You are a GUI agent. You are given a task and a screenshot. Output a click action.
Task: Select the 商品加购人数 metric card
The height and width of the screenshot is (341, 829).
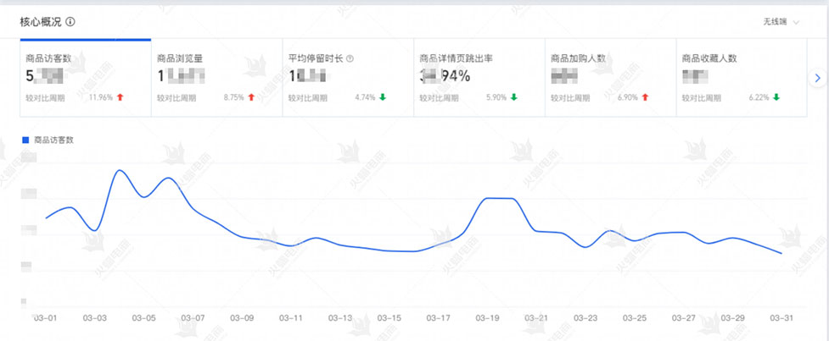pos(608,78)
